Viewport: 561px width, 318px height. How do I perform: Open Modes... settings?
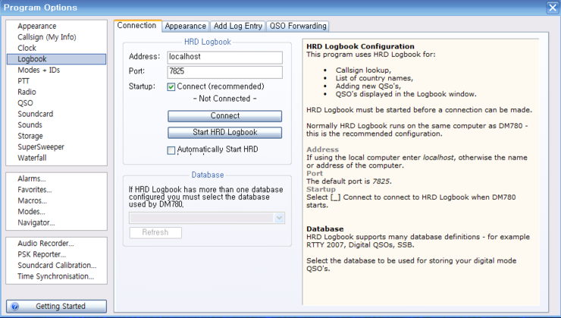(32, 212)
